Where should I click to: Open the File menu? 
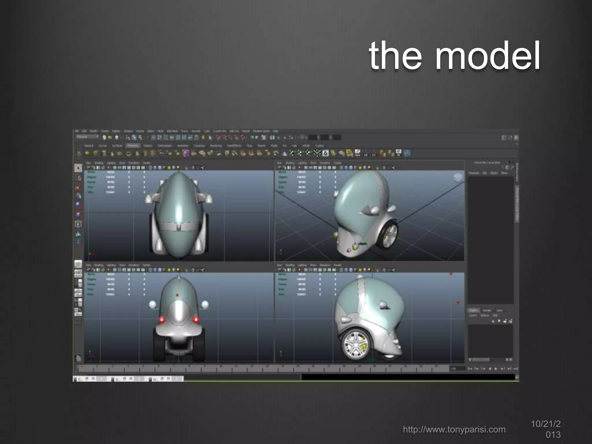point(77,131)
